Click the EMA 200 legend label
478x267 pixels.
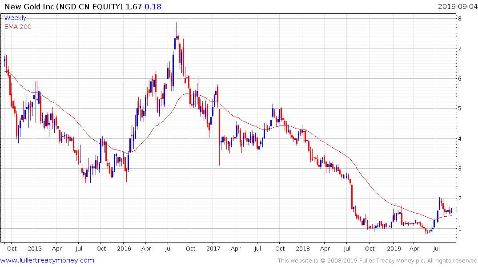coord(18,27)
